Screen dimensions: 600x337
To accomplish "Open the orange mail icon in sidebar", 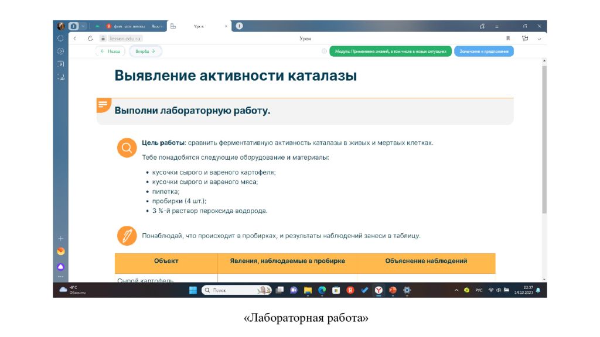I will 60,252.
